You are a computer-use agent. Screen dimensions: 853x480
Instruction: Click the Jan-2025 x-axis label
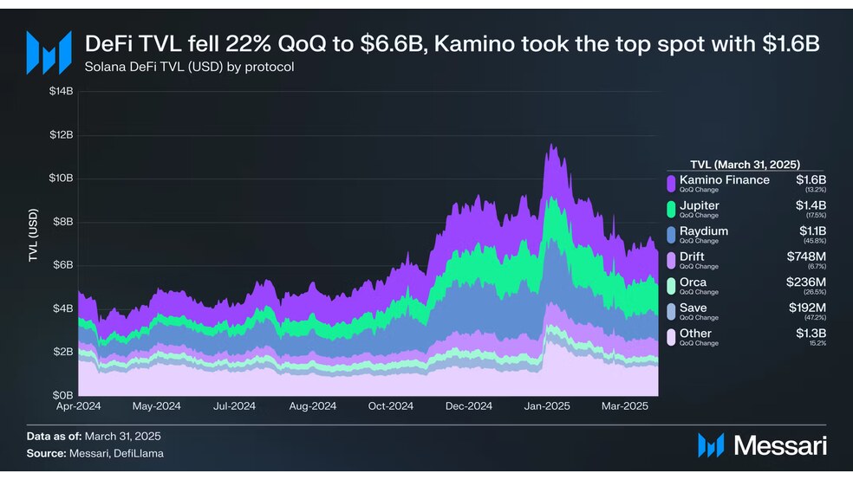[547, 406]
